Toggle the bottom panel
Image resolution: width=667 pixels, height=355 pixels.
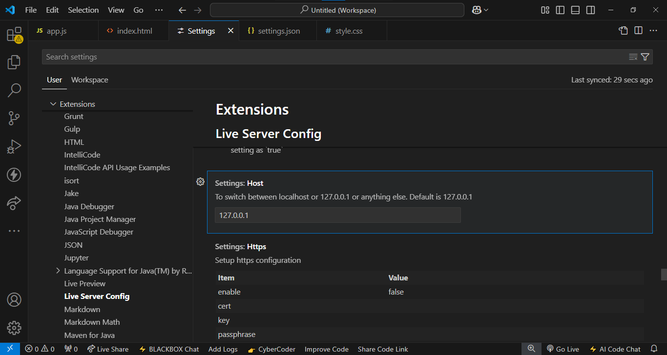click(x=576, y=10)
